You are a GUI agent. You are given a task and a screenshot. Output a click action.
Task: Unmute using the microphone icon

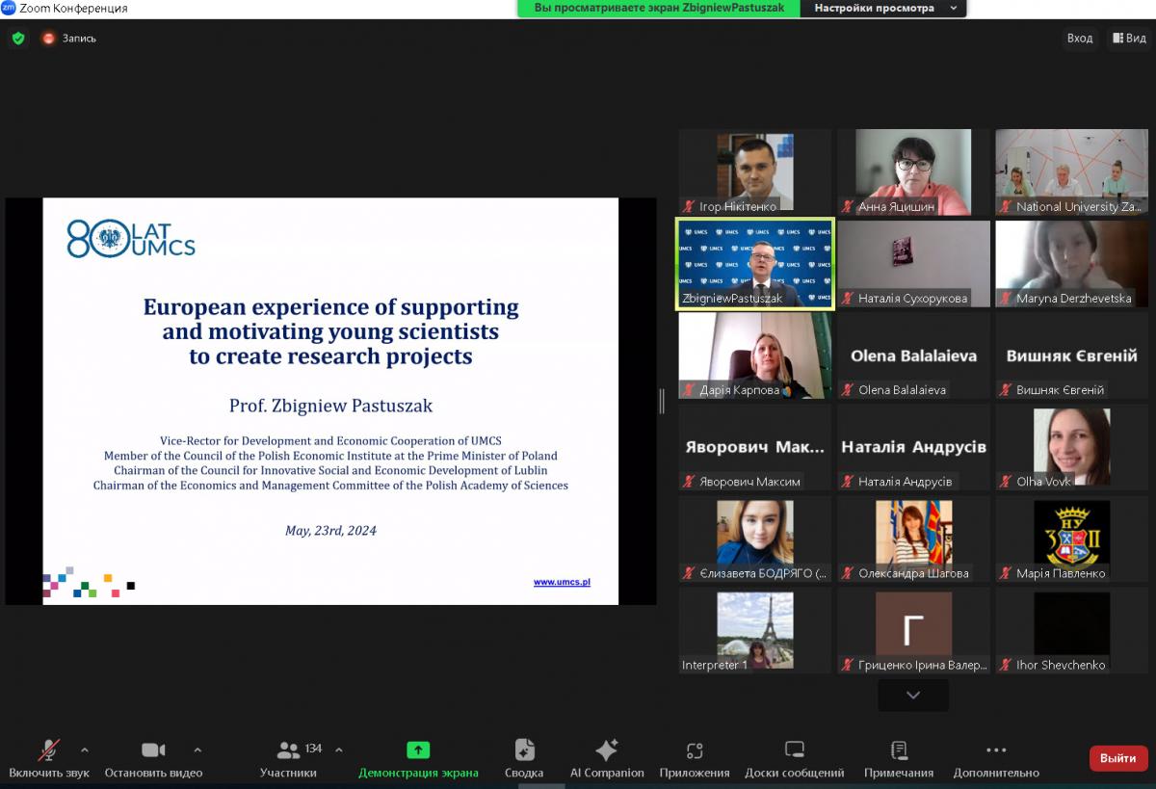[48, 750]
